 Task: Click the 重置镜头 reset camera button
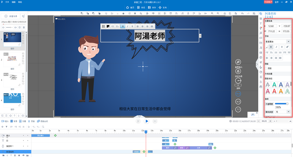tap(238, 62)
